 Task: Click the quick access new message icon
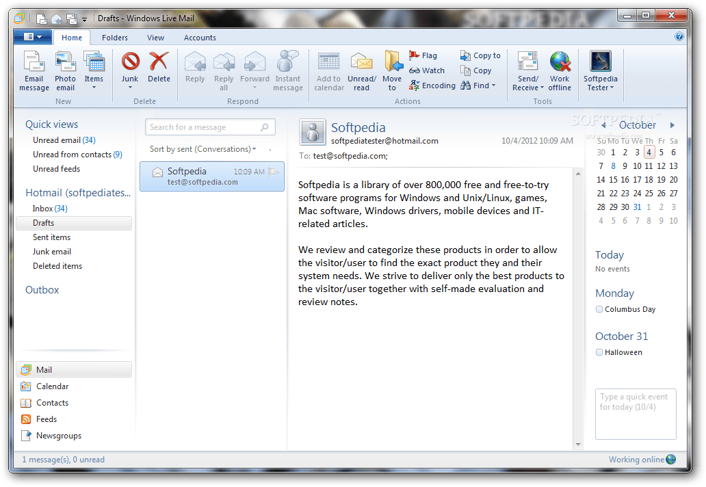(42, 19)
